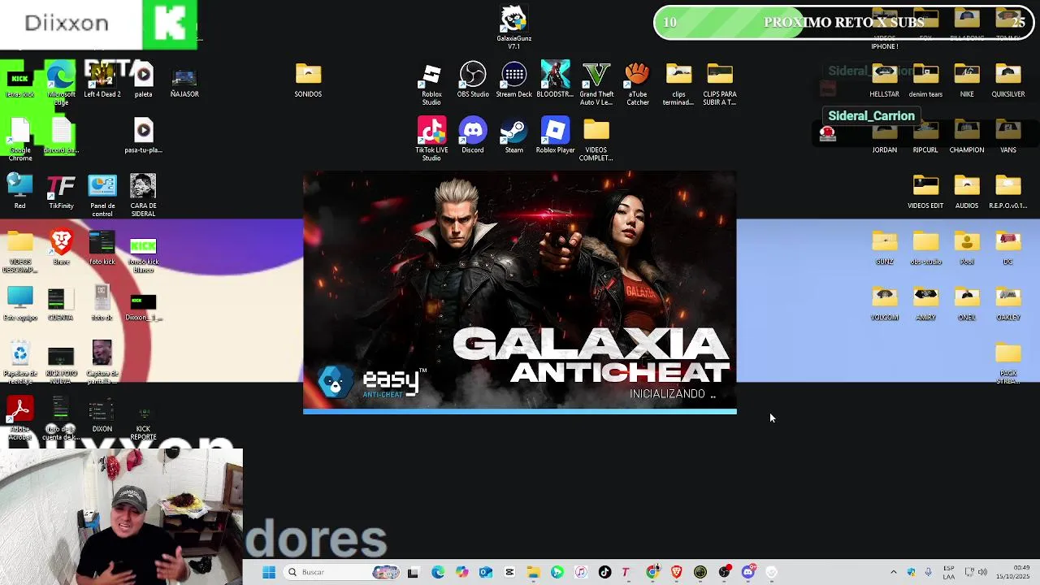Viewport: 1040px width, 585px height.
Task: Open Outlook from the taskbar
Action: 485,572
